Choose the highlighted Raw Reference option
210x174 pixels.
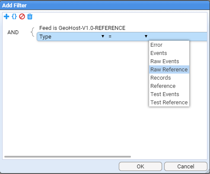(169, 70)
